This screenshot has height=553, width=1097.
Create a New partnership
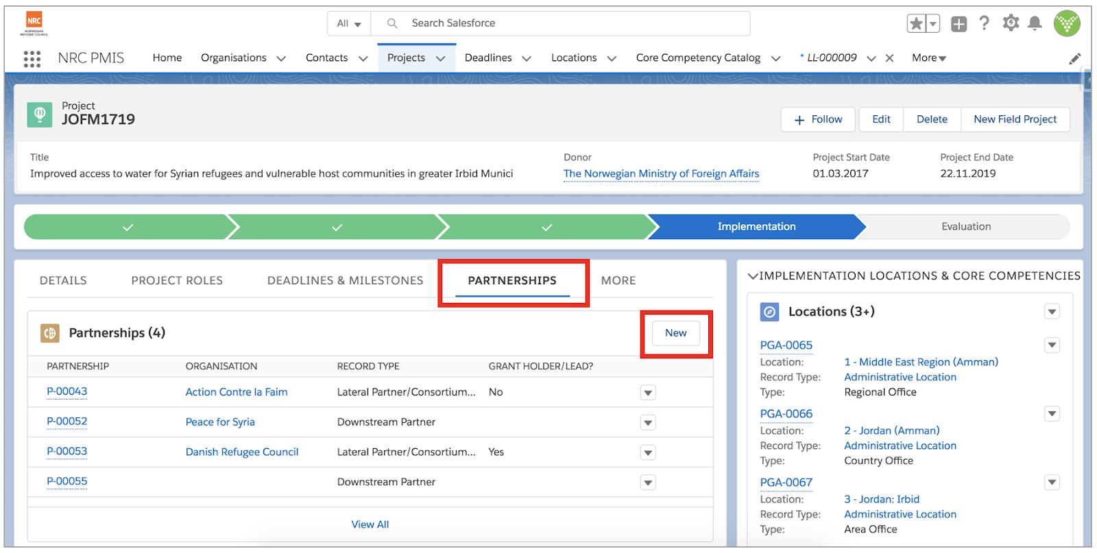tap(676, 333)
